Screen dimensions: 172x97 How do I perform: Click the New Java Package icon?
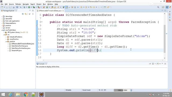tap(44, 7)
